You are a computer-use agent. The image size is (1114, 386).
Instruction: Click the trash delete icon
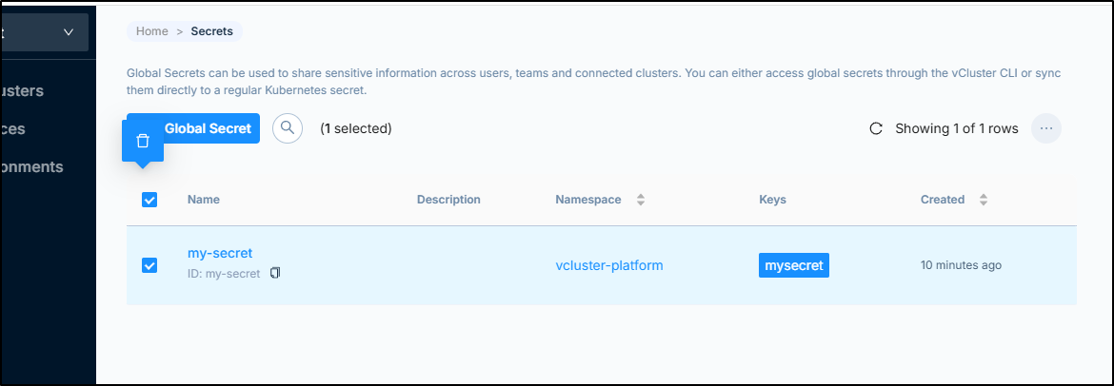point(143,142)
